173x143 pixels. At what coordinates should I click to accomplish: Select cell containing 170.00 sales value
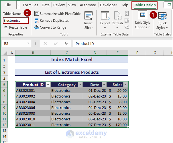tap(117, 125)
